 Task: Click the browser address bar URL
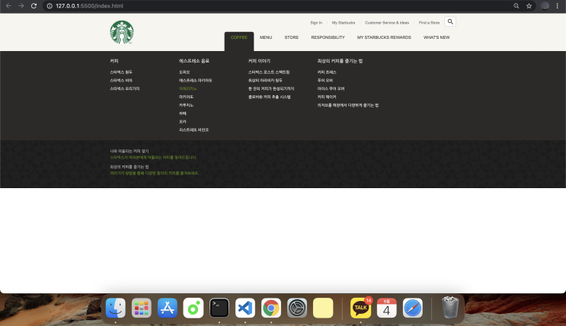[90, 6]
